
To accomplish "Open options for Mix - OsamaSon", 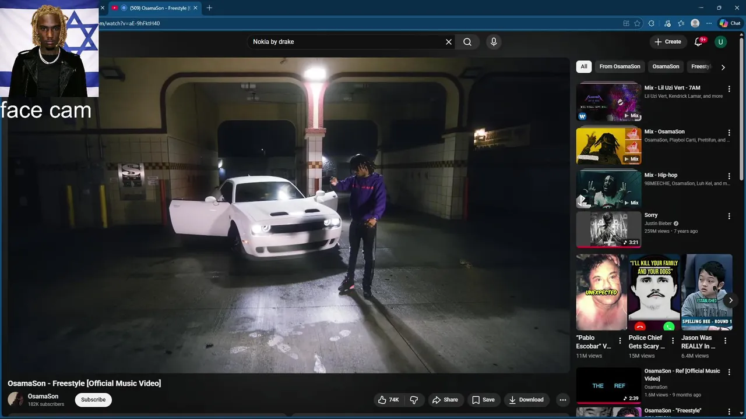I will (729, 133).
